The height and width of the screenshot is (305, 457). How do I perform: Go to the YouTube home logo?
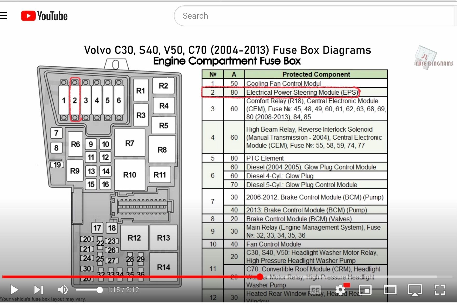(x=44, y=16)
